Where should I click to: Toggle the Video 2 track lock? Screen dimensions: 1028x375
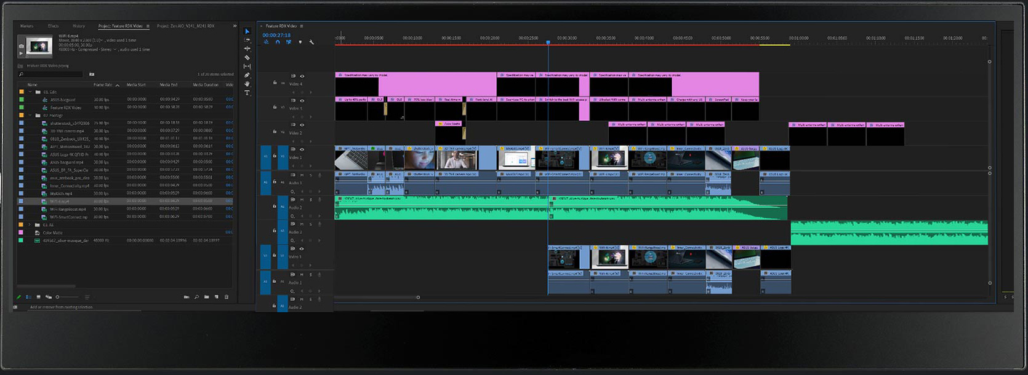click(x=275, y=132)
